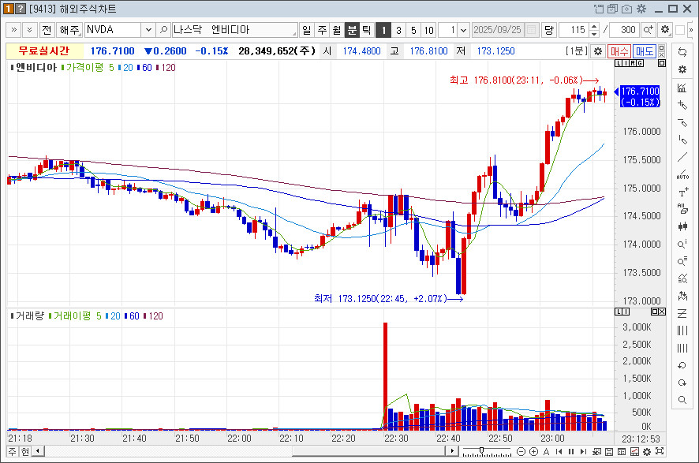Click the search icon beside NVDA field
This screenshot has height=463, width=699.
[163, 30]
